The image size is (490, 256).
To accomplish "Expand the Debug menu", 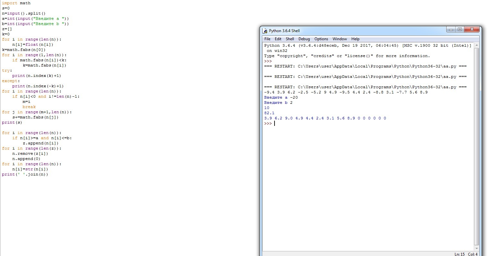I will point(304,39).
